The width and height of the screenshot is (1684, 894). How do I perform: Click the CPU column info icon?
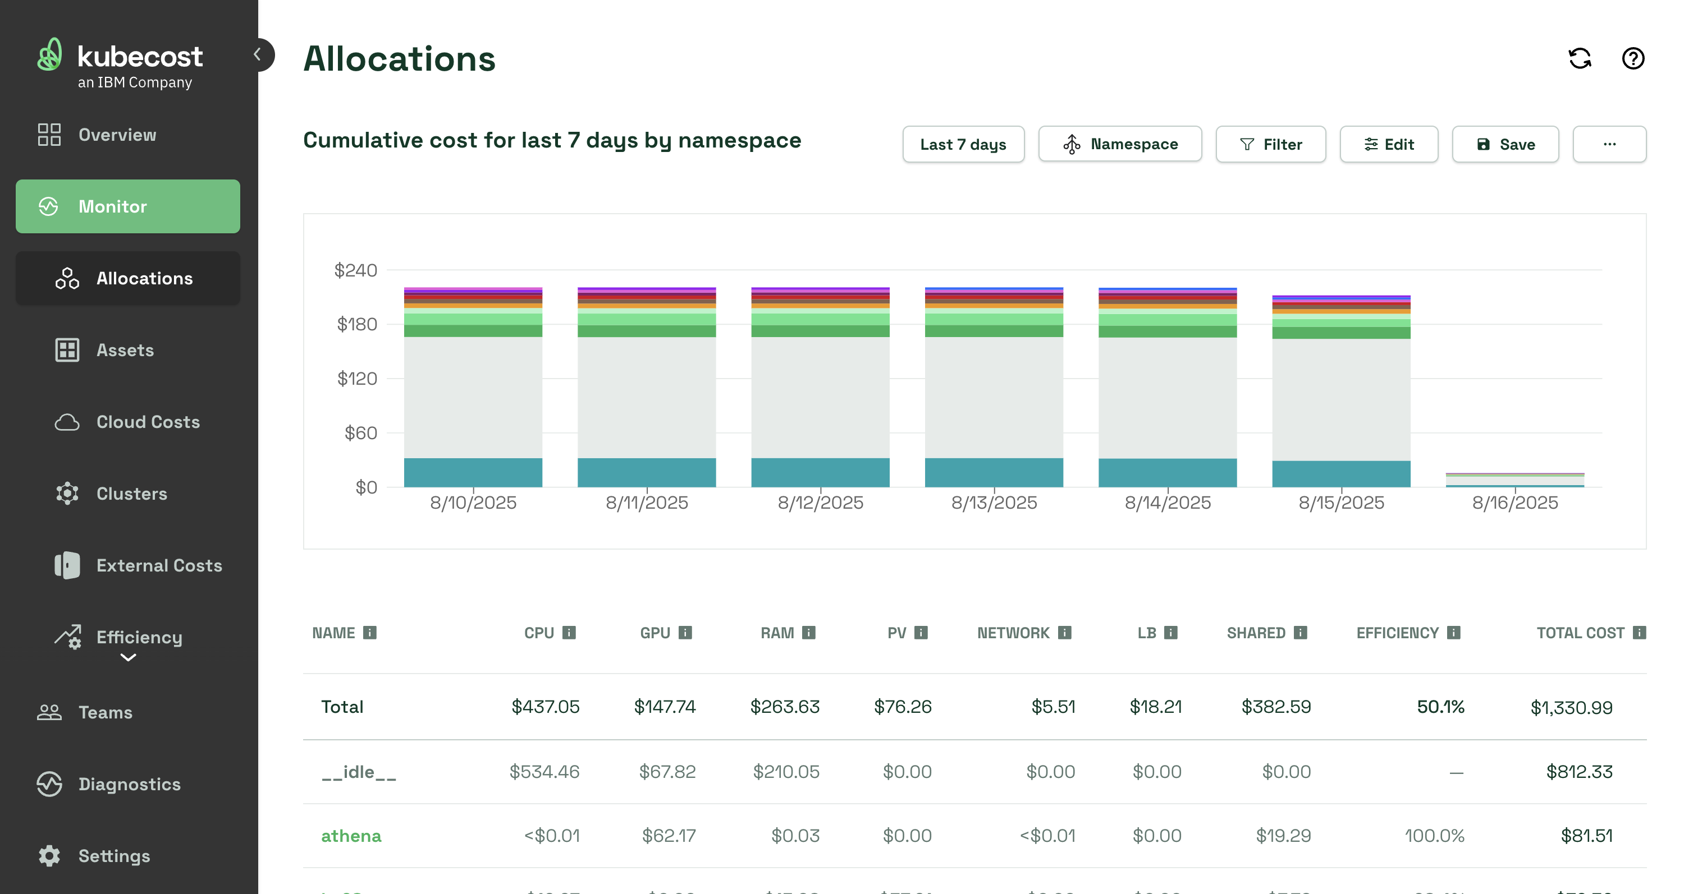[569, 633]
